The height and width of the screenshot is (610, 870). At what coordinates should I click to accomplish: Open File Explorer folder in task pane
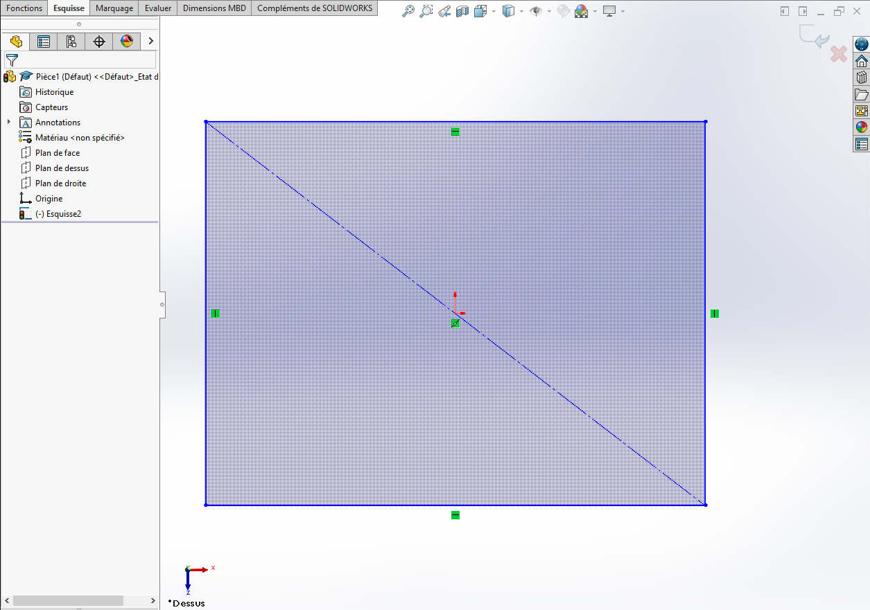point(861,94)
